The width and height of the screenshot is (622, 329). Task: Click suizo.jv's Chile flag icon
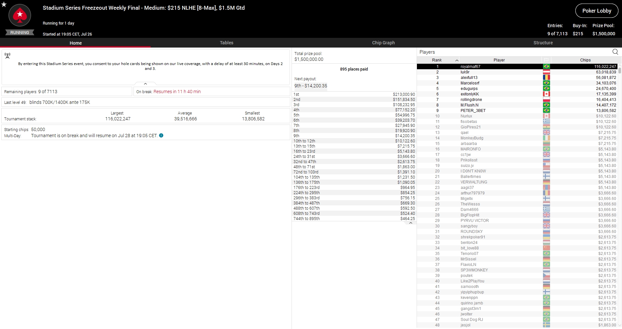547,166
